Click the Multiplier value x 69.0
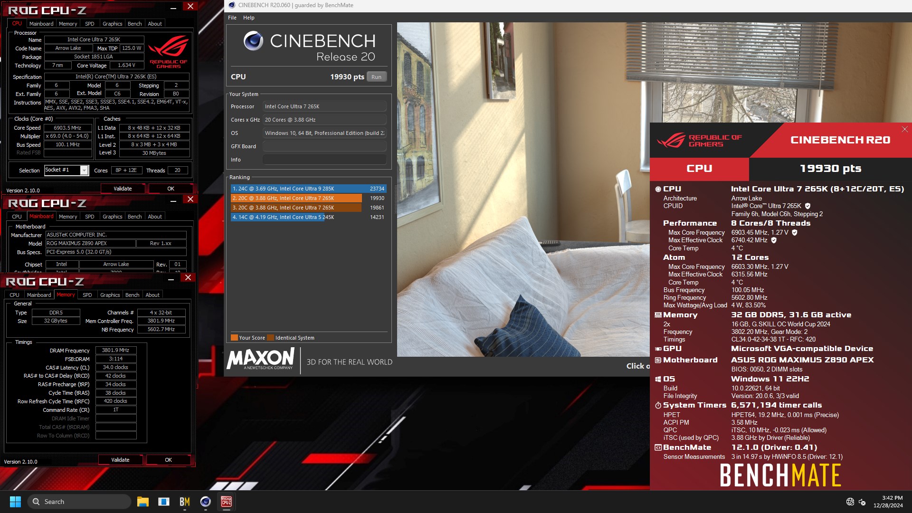This screenshot has height=513, width=912. [x=67, y=136]
